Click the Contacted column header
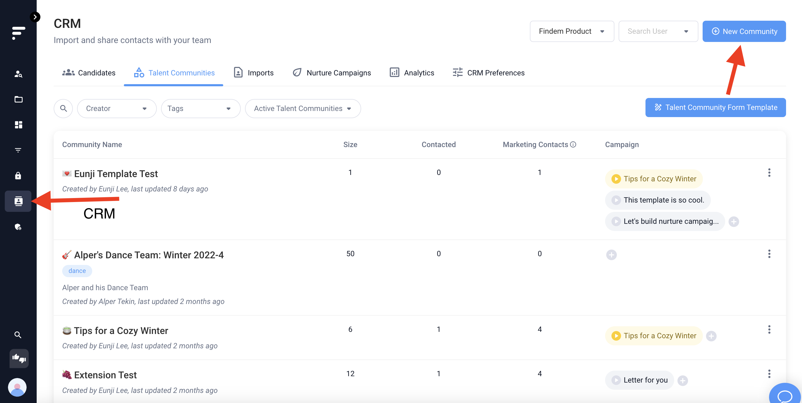This screenshot has height=403, width=802. (438, 145)
